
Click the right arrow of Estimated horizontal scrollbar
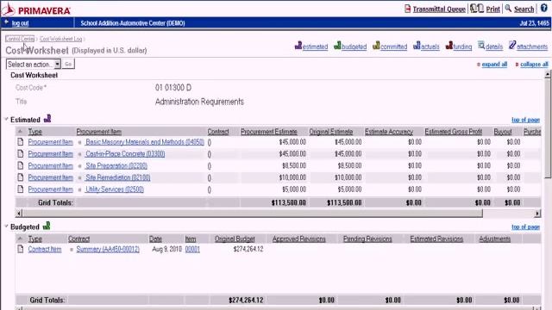pos(537,213)
